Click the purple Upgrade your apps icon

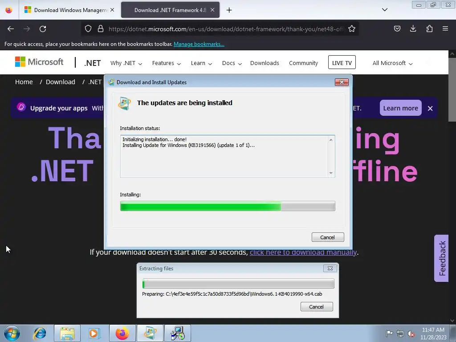pos(21,107)
